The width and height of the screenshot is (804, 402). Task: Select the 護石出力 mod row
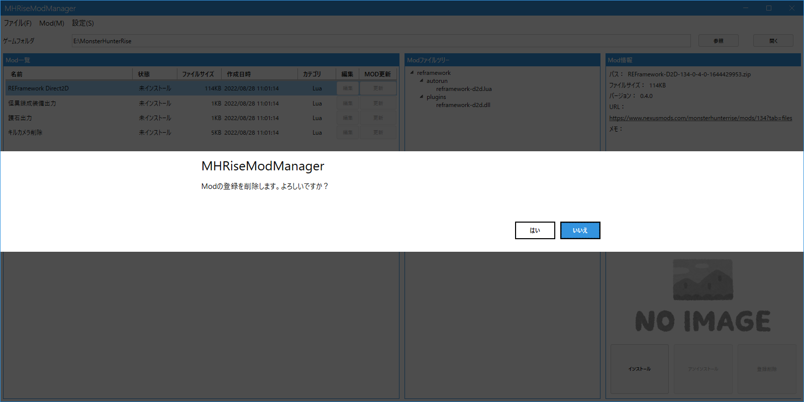201,118
